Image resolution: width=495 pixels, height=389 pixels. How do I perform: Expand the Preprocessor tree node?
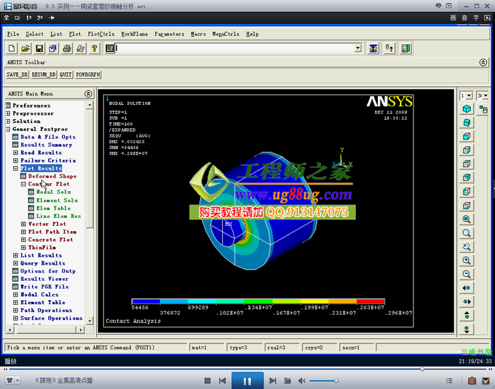(x=8, y=113)
